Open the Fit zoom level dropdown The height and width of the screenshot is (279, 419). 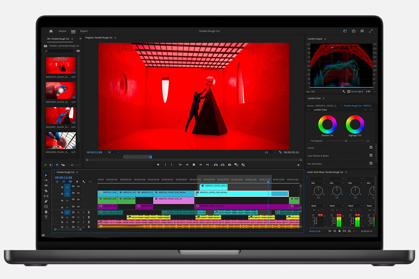pos(113,152)
